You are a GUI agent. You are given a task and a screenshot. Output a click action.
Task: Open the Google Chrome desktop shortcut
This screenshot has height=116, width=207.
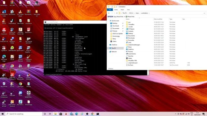click(12, 67)
